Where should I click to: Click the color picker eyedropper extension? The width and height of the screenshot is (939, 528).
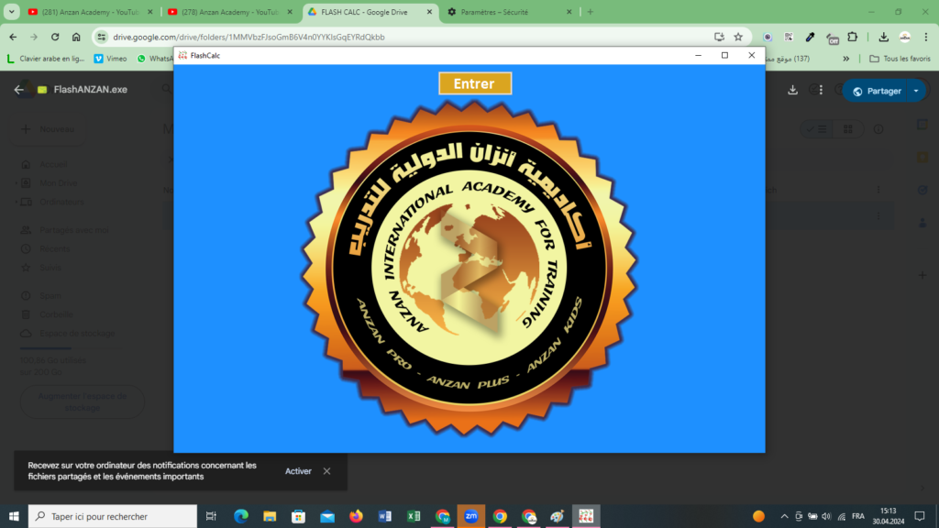[x=810, y=37]
